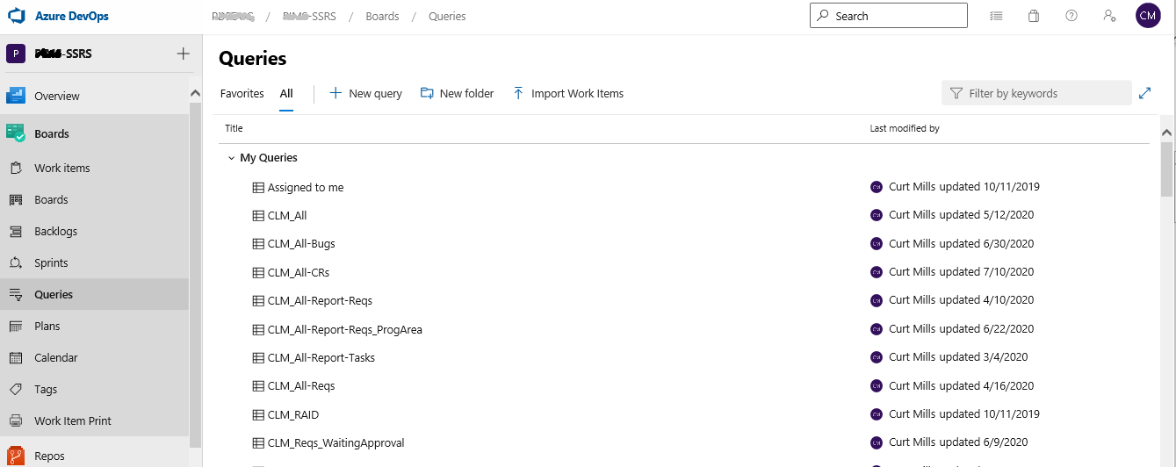Open the CLM_All-Report-Reqs query

point(320,300)
